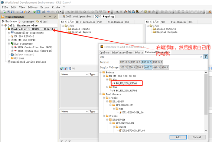Open the Editors menu
The image size is (212, 142).
pos(32,7)
